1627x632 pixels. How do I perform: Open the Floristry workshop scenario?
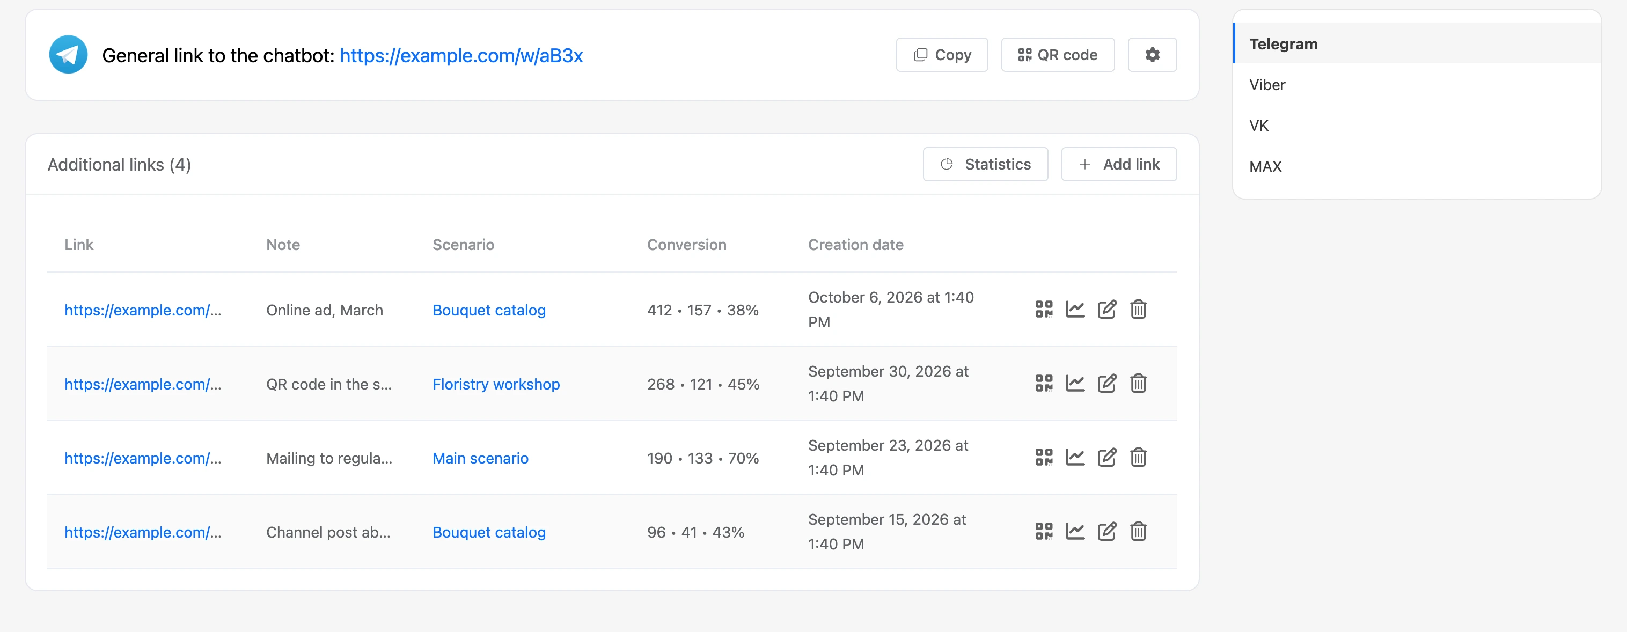click(496, 384)
